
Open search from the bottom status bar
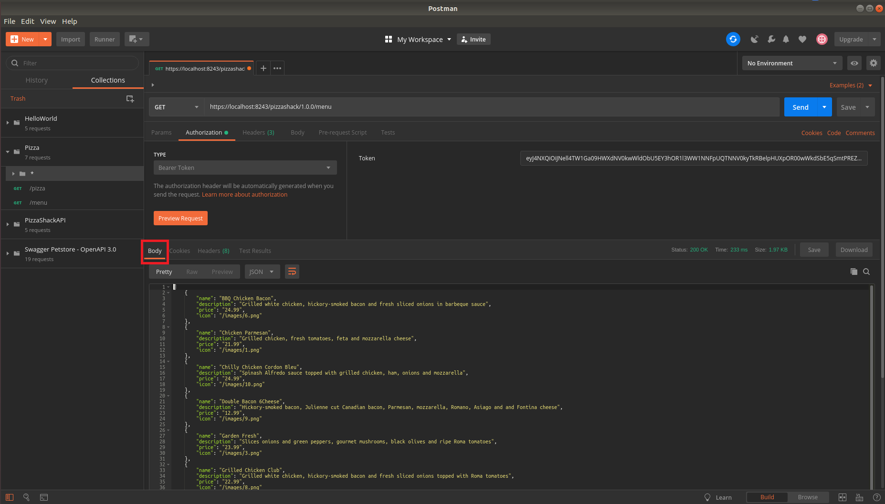27,497
